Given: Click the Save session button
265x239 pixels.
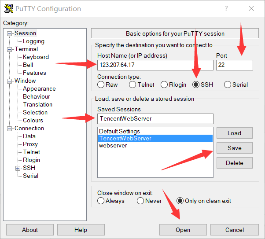Looking at the screenshot, I should pyautogui.click(x=235, y=148).
